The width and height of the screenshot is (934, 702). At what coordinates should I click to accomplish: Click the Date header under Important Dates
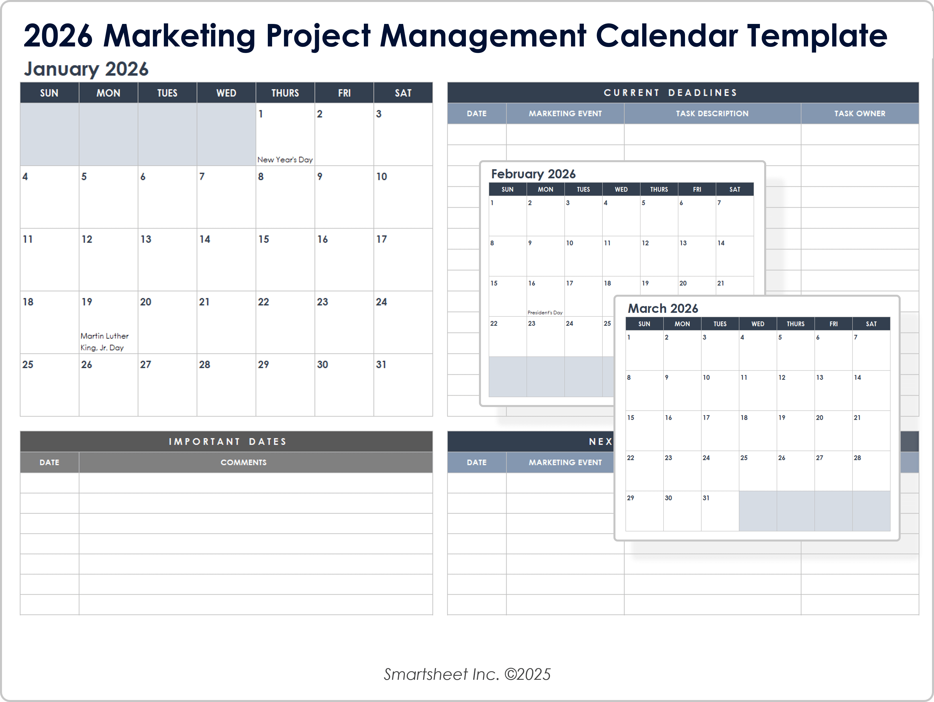tap(49, 463)
